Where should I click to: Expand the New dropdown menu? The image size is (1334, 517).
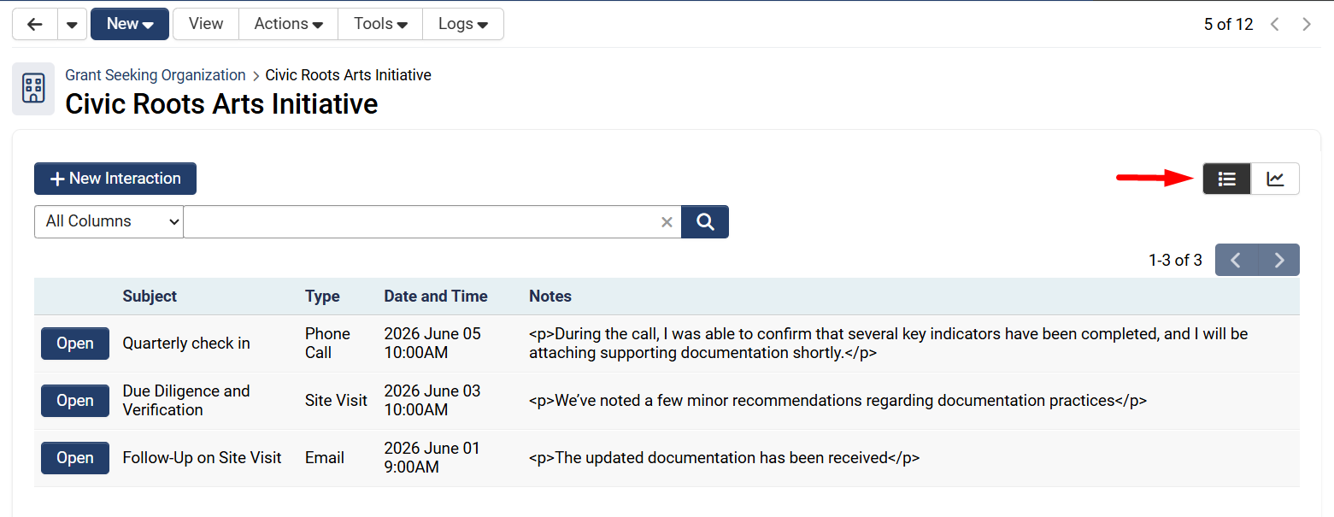[130, 24]
